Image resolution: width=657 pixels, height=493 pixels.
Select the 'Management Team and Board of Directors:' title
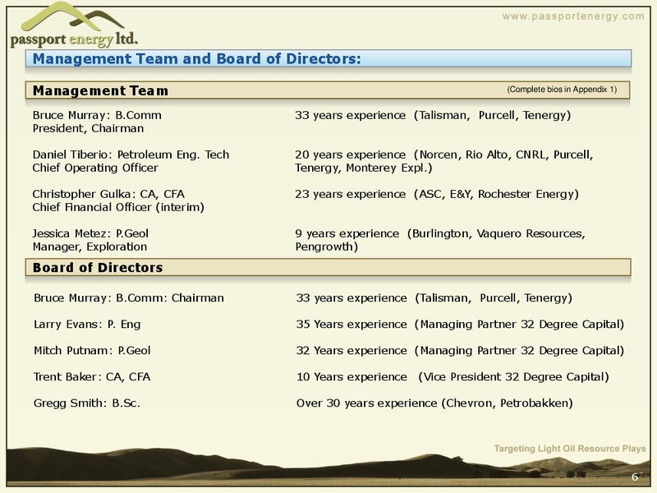[196, 58]
